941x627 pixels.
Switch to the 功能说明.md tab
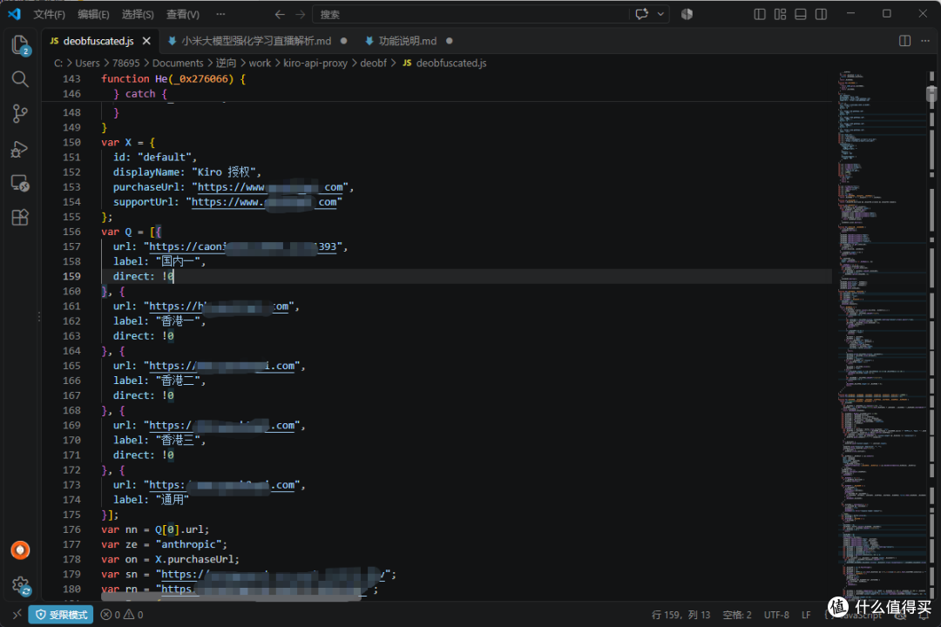tap(408, 41)
